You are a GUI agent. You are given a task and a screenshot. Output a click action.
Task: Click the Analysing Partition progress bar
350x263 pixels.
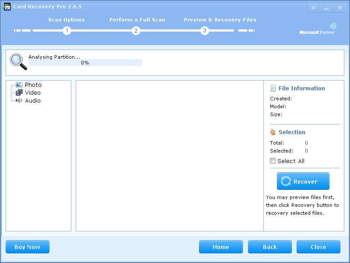click(x=85, y=63)
